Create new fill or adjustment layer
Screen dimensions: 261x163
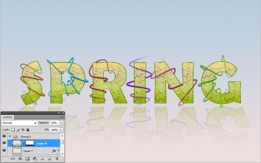[x=35, y=159]
